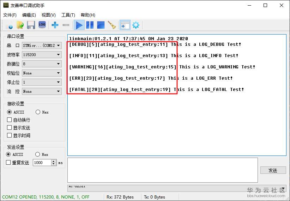The image size is (290, 201).
Task: Click the Rx: 372 Bytes status entry
Action: (x=120, y=197)
